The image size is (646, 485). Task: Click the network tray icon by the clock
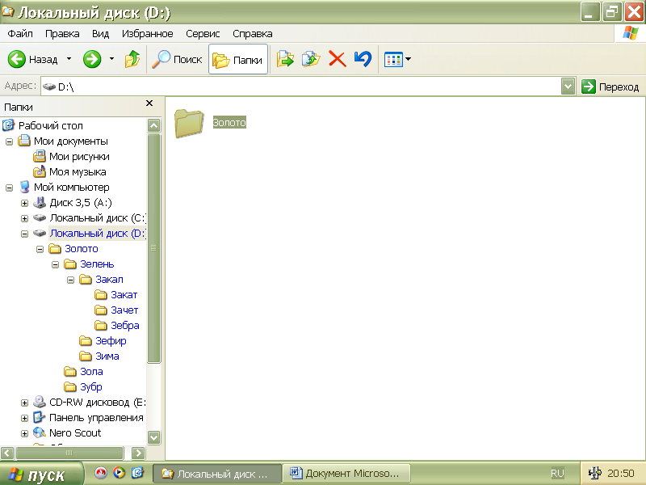pyautogui.click(x=594, y=473)
